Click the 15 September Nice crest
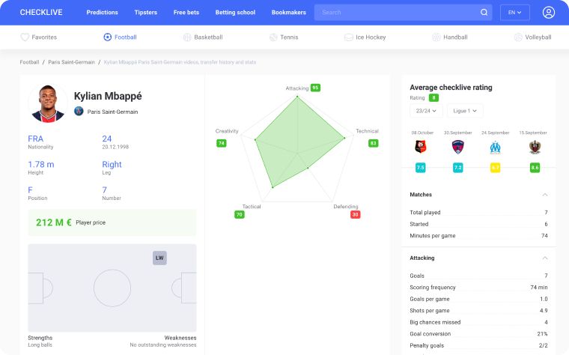The width and height of the screenshot is (569, 355). click(535, 147)
